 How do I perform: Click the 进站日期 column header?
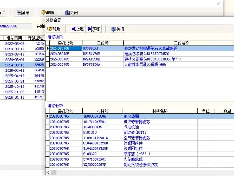coord(14,38)
